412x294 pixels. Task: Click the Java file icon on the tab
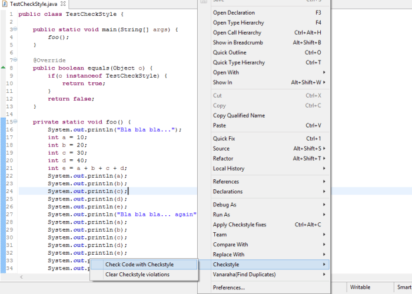[5, 4]
